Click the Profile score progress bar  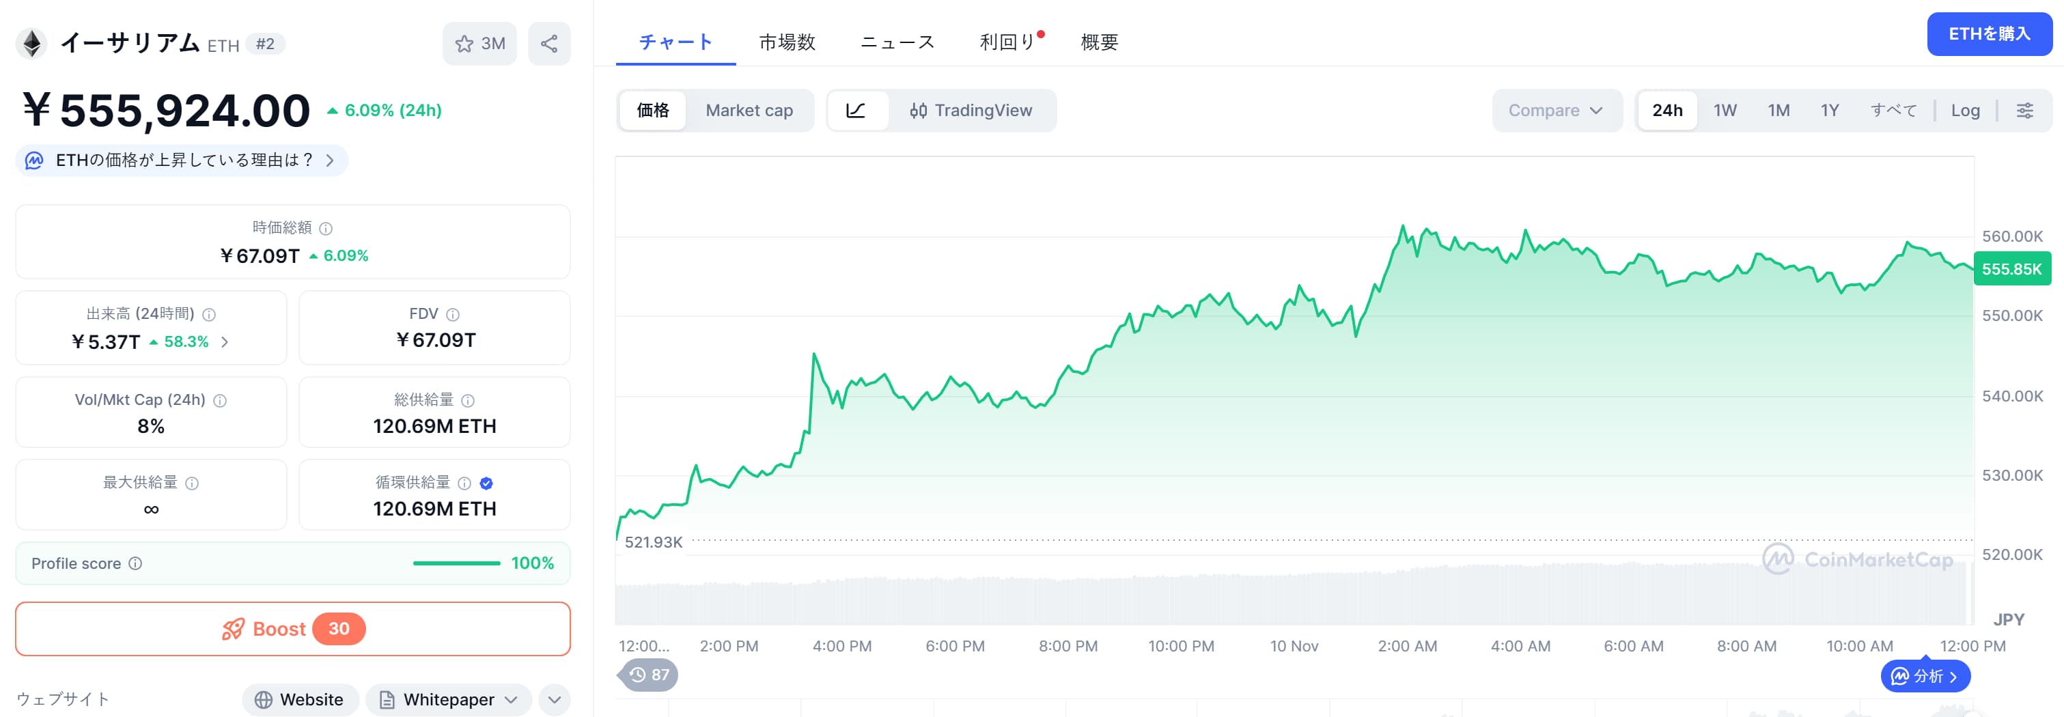click(457, 563)
